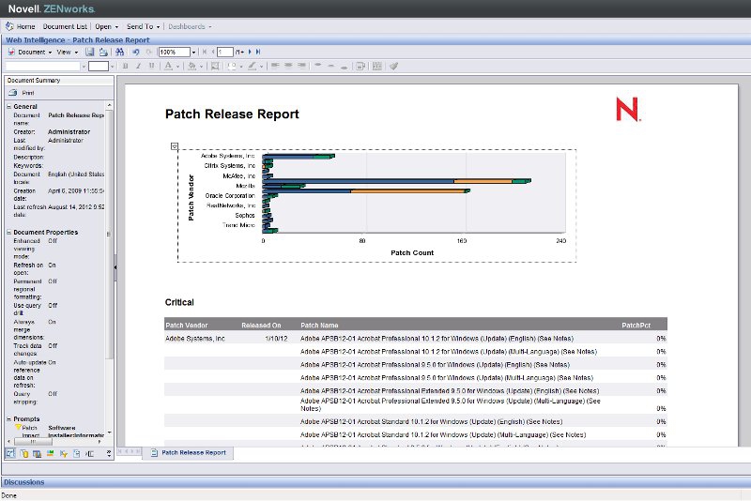
Task: Click the left panel horizontal scrollbar
Action: pos(55,442)
